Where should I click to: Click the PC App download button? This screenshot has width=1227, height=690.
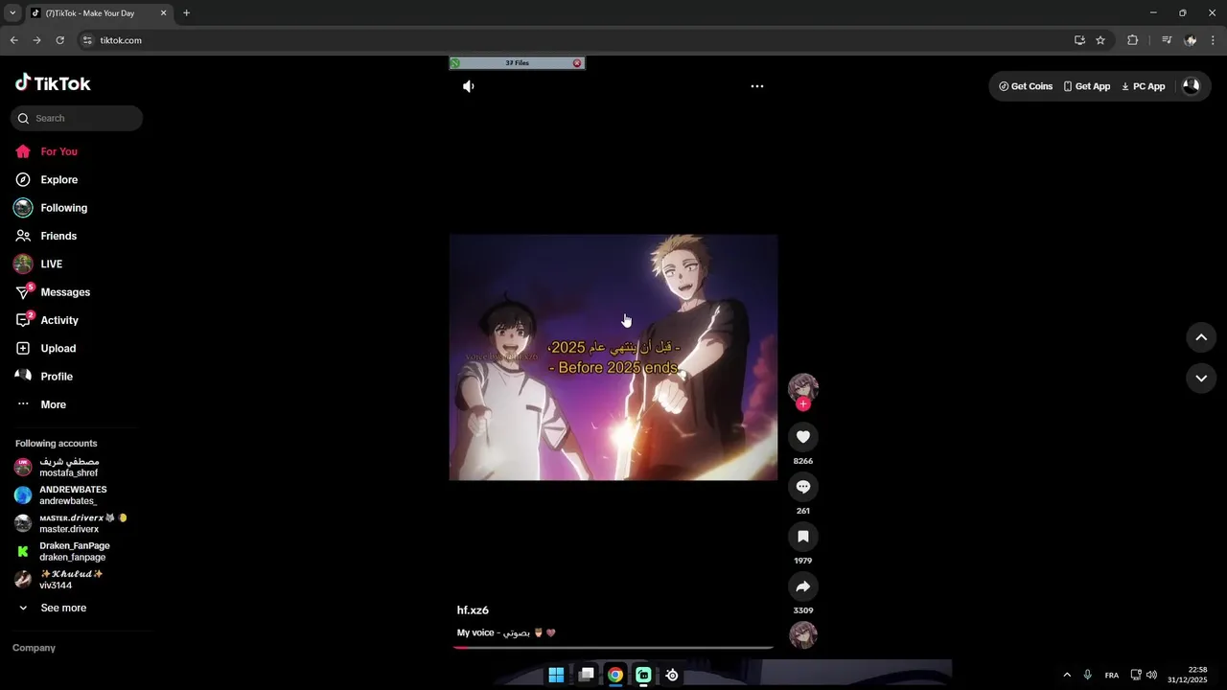click(x=1144, y=86)
